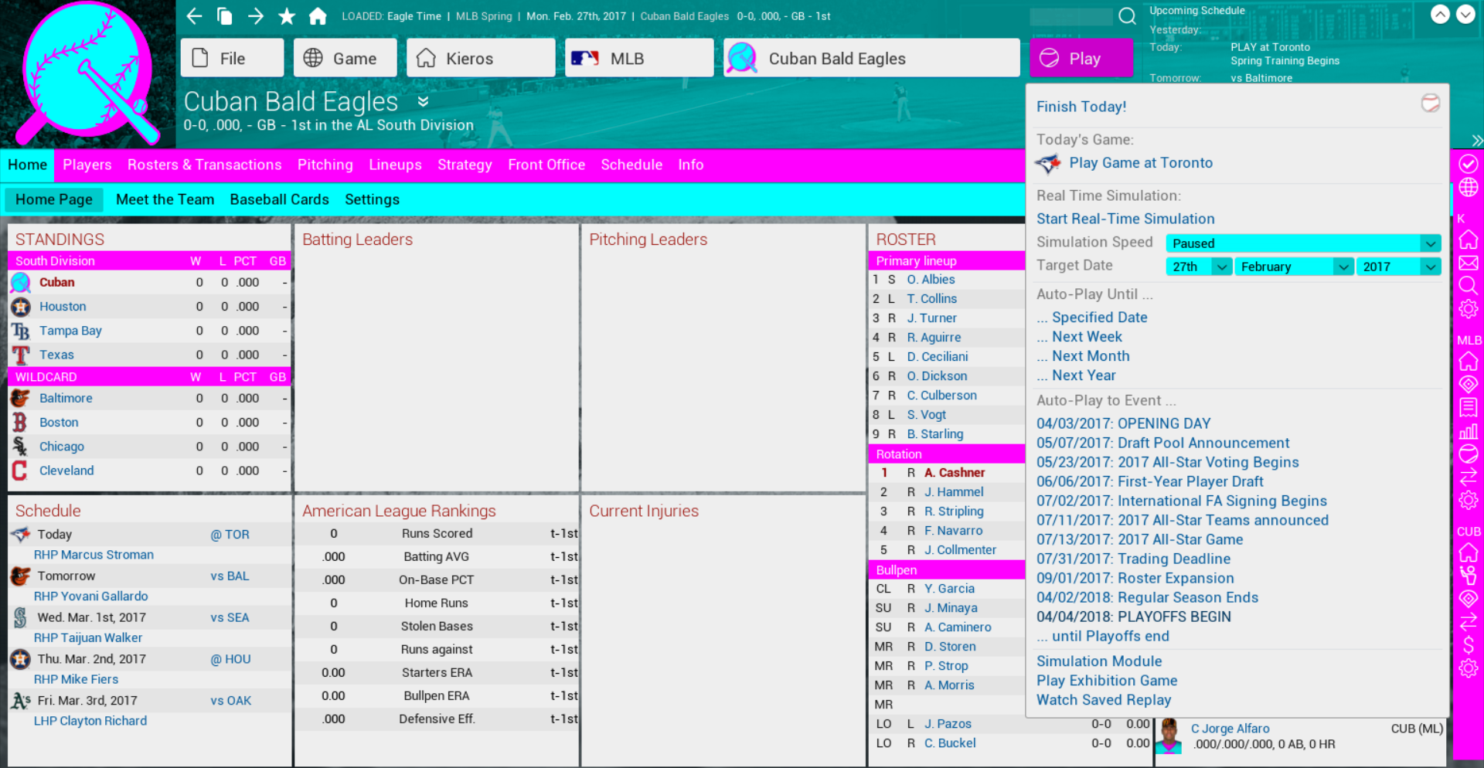Expand the chevron beside Cuban Bald Eagles title
1484x768 pixels.
click(x=423, y=102)
